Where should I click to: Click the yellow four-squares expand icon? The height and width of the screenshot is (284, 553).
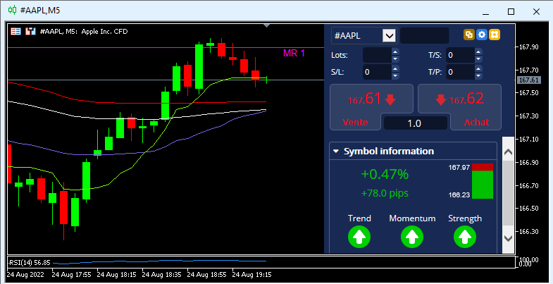495,35
